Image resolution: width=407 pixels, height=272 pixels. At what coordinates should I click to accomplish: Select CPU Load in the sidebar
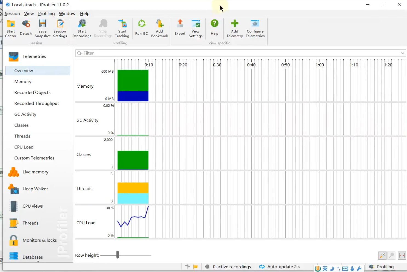coord(24,147)
